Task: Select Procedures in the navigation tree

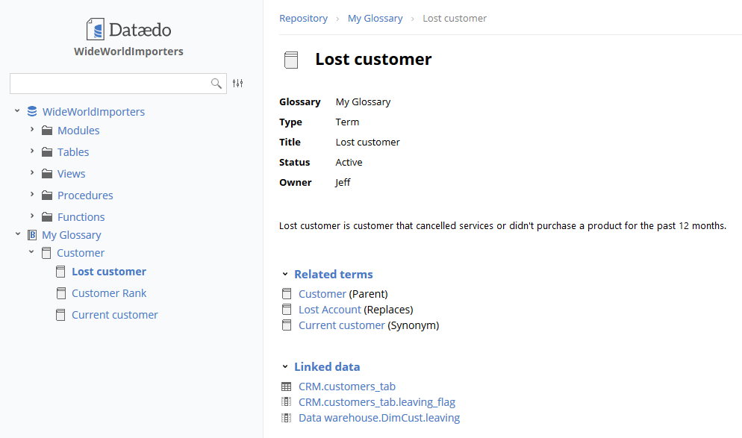Action: pyautogui.click(x=85, y=195)
